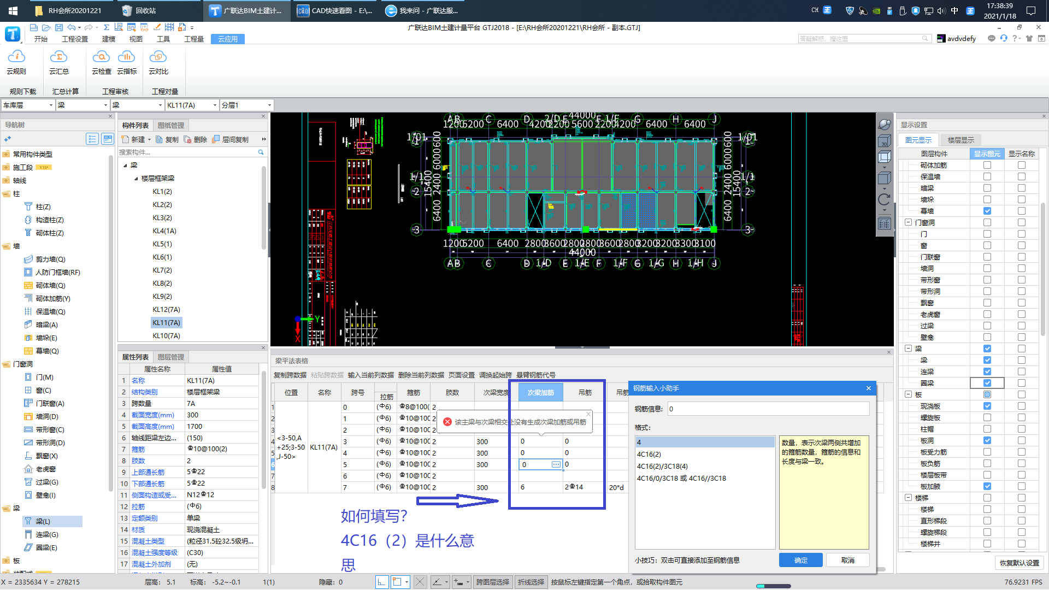This screenshot has width=1049, height=590.
Task: Open 云检查 cloud check tool
Action: (101, 57)
